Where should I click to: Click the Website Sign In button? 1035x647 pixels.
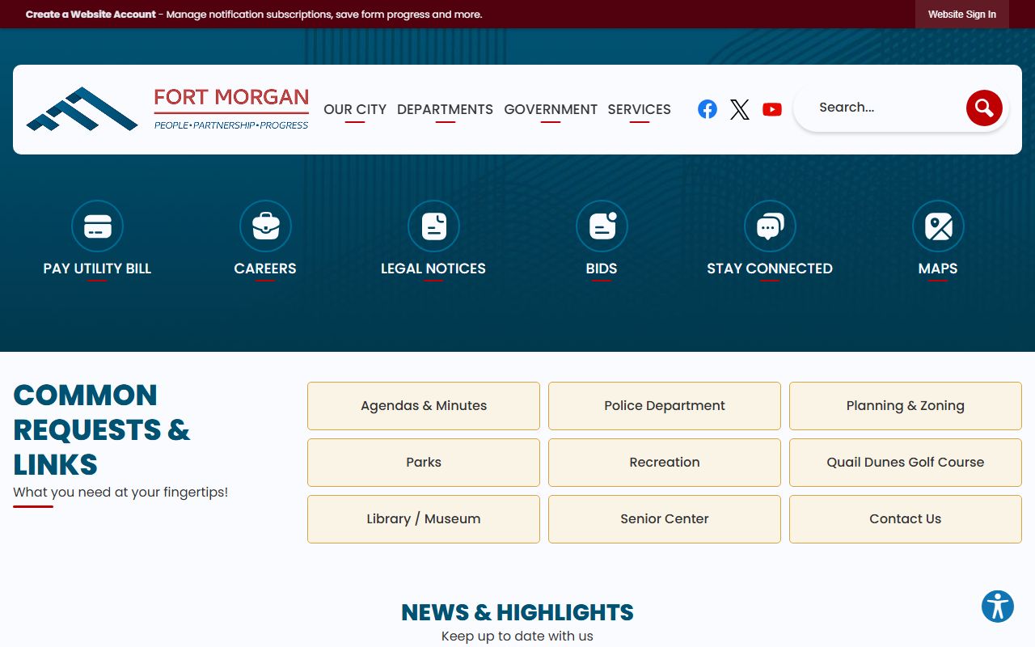(x=962, y=15)
